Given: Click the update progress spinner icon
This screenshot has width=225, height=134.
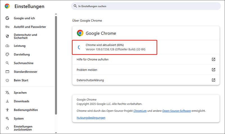Looking at the screenshot, I should point(79,47).
